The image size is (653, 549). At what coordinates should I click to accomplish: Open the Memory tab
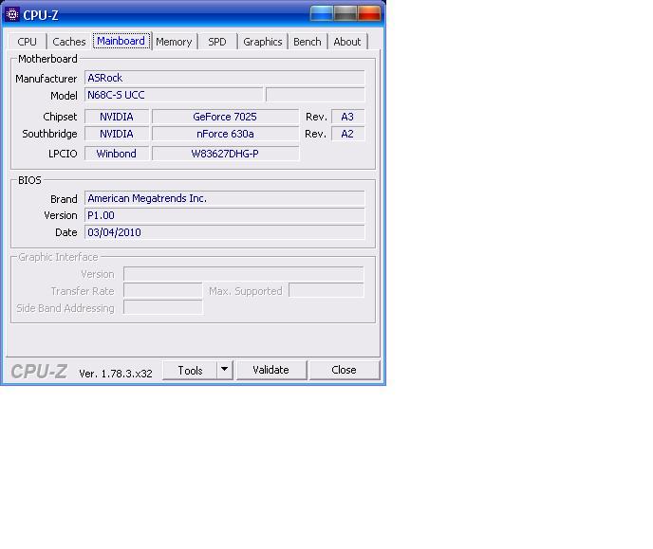click(174, 42)
